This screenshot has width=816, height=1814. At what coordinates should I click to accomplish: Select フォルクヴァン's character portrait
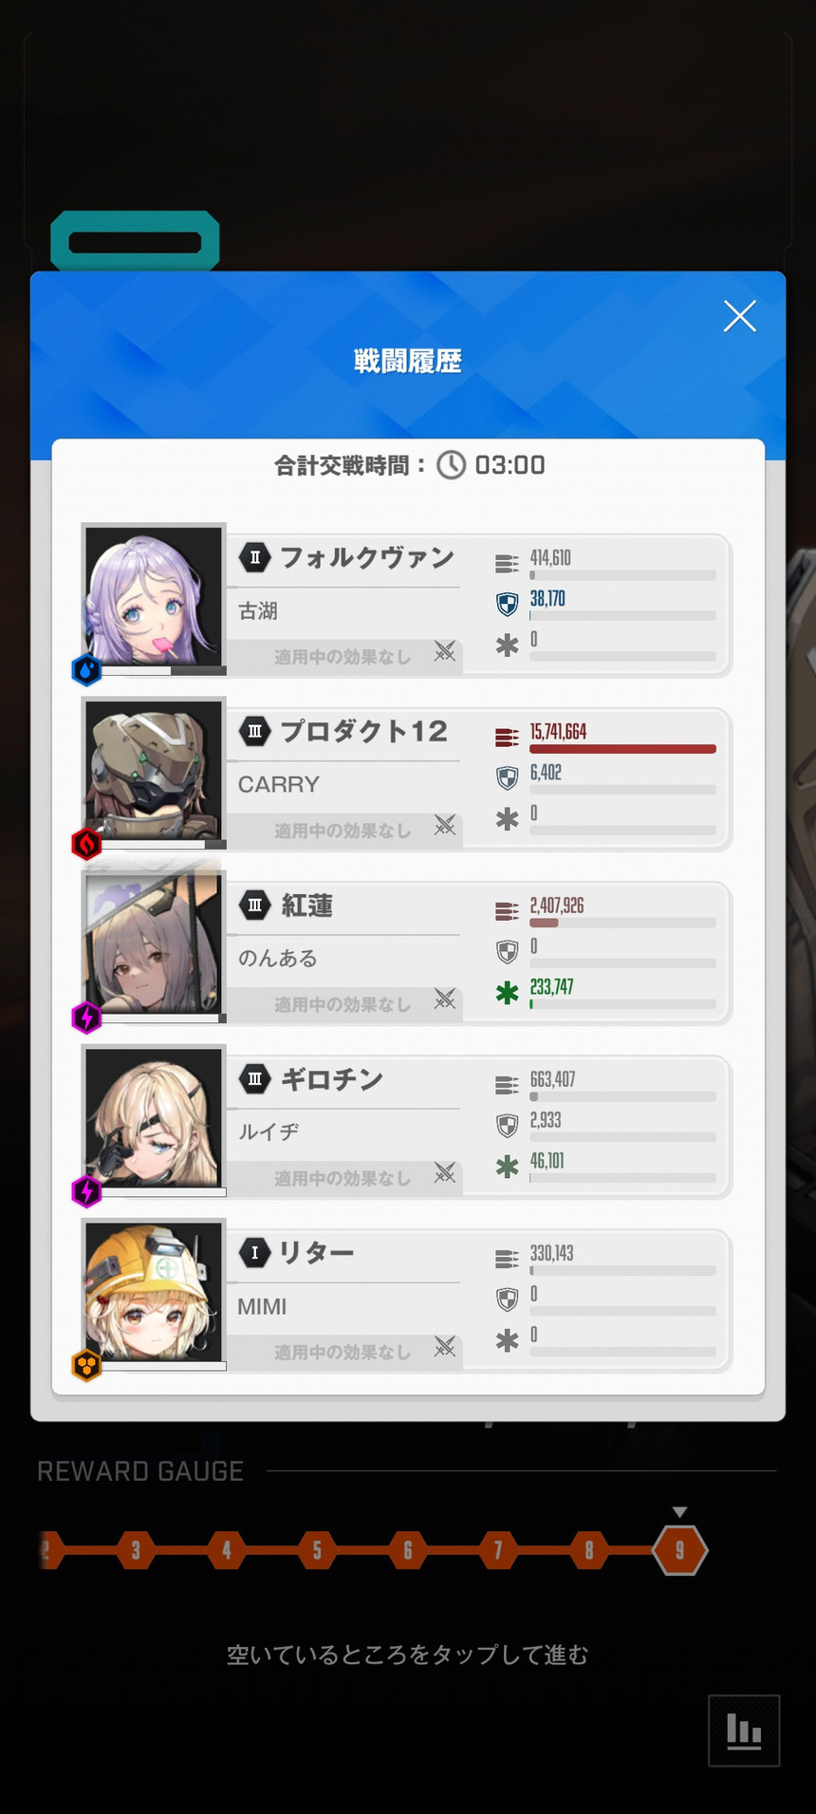click(x=154, y=597)
